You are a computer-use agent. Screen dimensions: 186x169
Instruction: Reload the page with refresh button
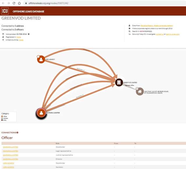pos(13,3)
